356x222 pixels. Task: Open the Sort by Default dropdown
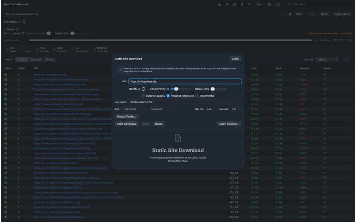[327, 59]
